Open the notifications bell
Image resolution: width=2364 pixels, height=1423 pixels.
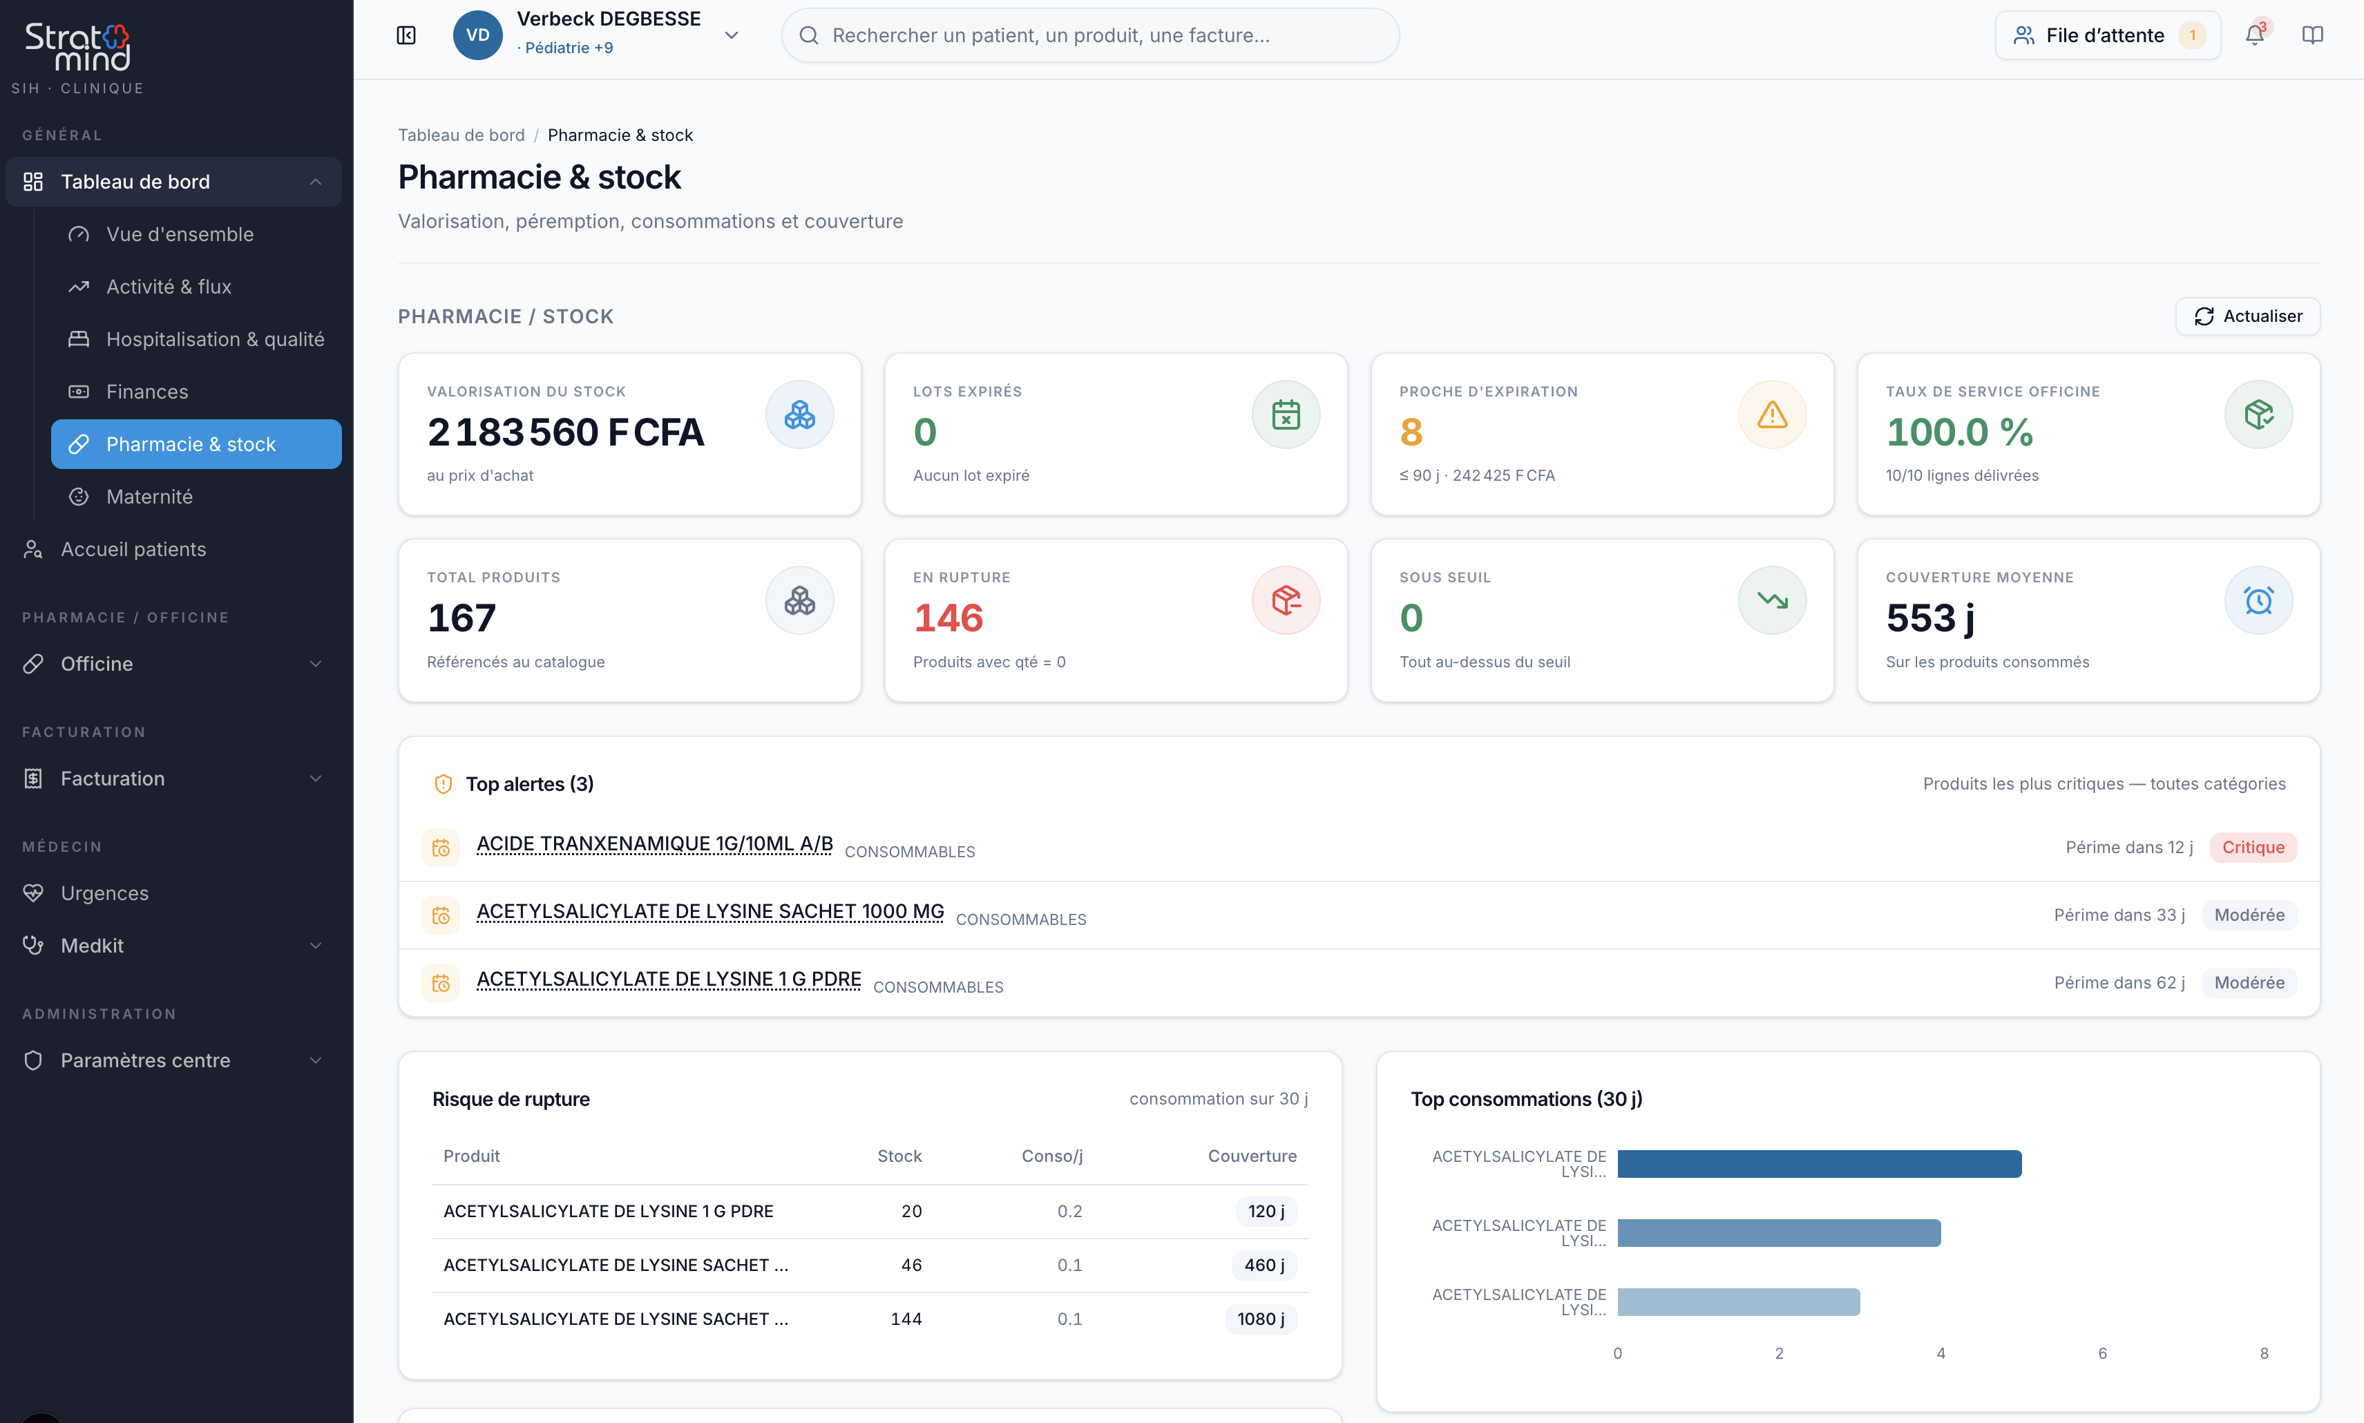(x=2255, y=35)
